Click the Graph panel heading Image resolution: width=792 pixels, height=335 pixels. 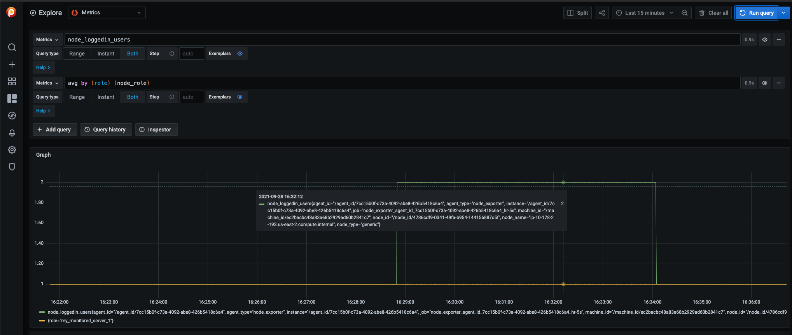click(44, 155)
